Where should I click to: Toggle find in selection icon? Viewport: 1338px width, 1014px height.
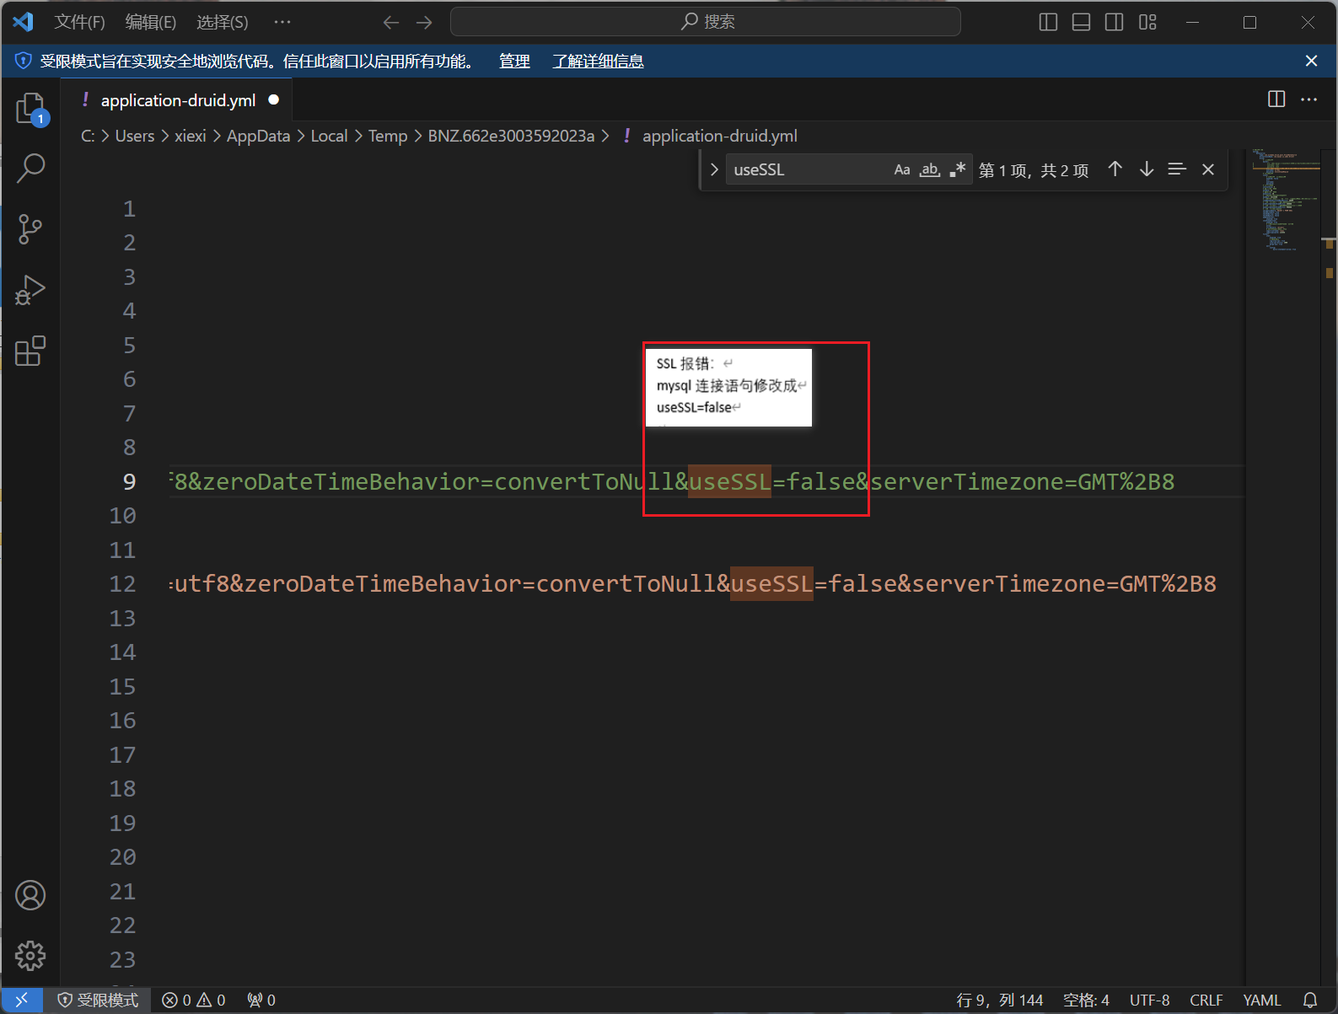[1177, 169]
